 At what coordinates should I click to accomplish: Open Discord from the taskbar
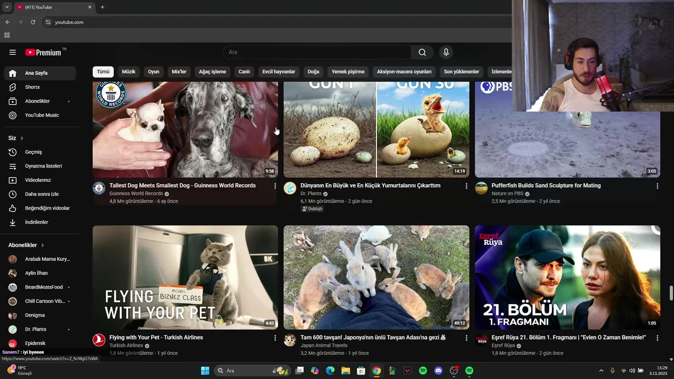[x=438, y=371]
